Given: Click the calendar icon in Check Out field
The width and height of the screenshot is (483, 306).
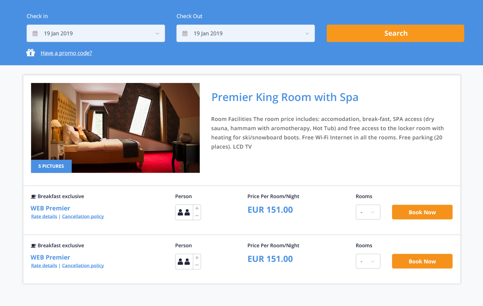Looking at the screenshot, I should pyautogui.click(x=185, y=33).
